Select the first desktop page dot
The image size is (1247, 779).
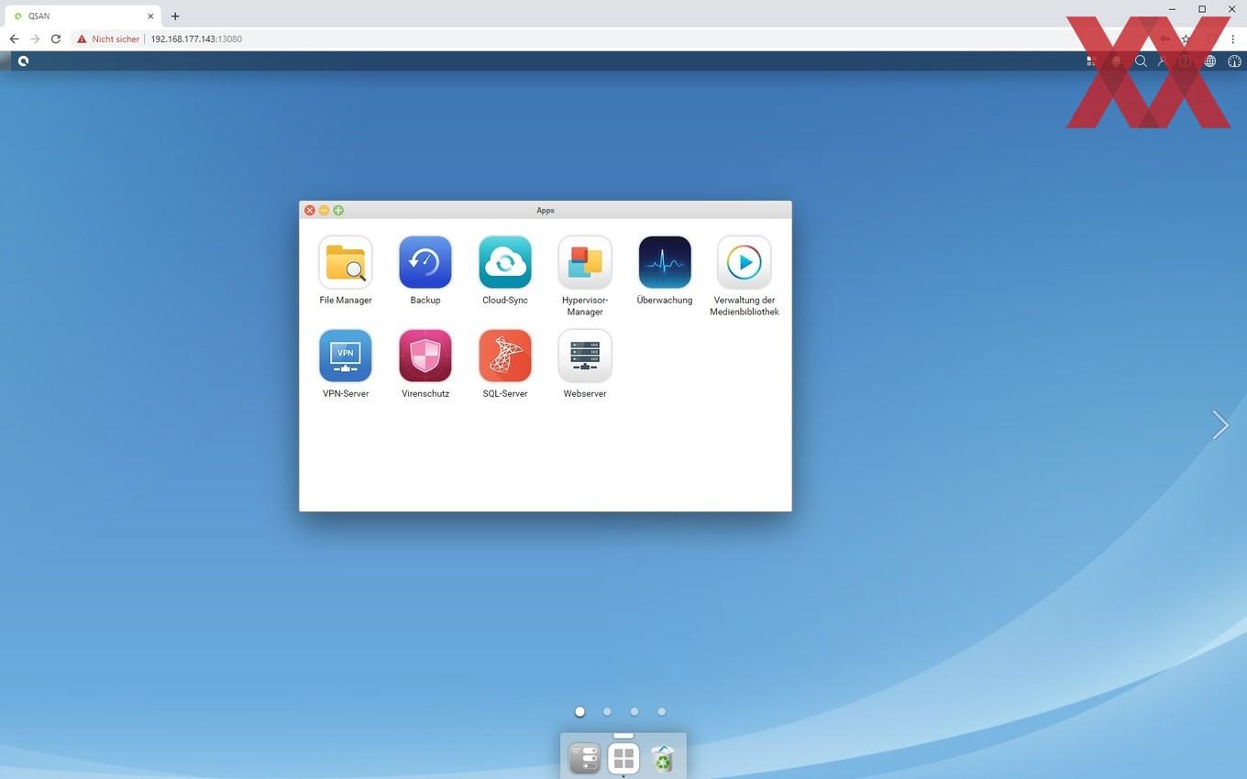(x=579, y=711)
